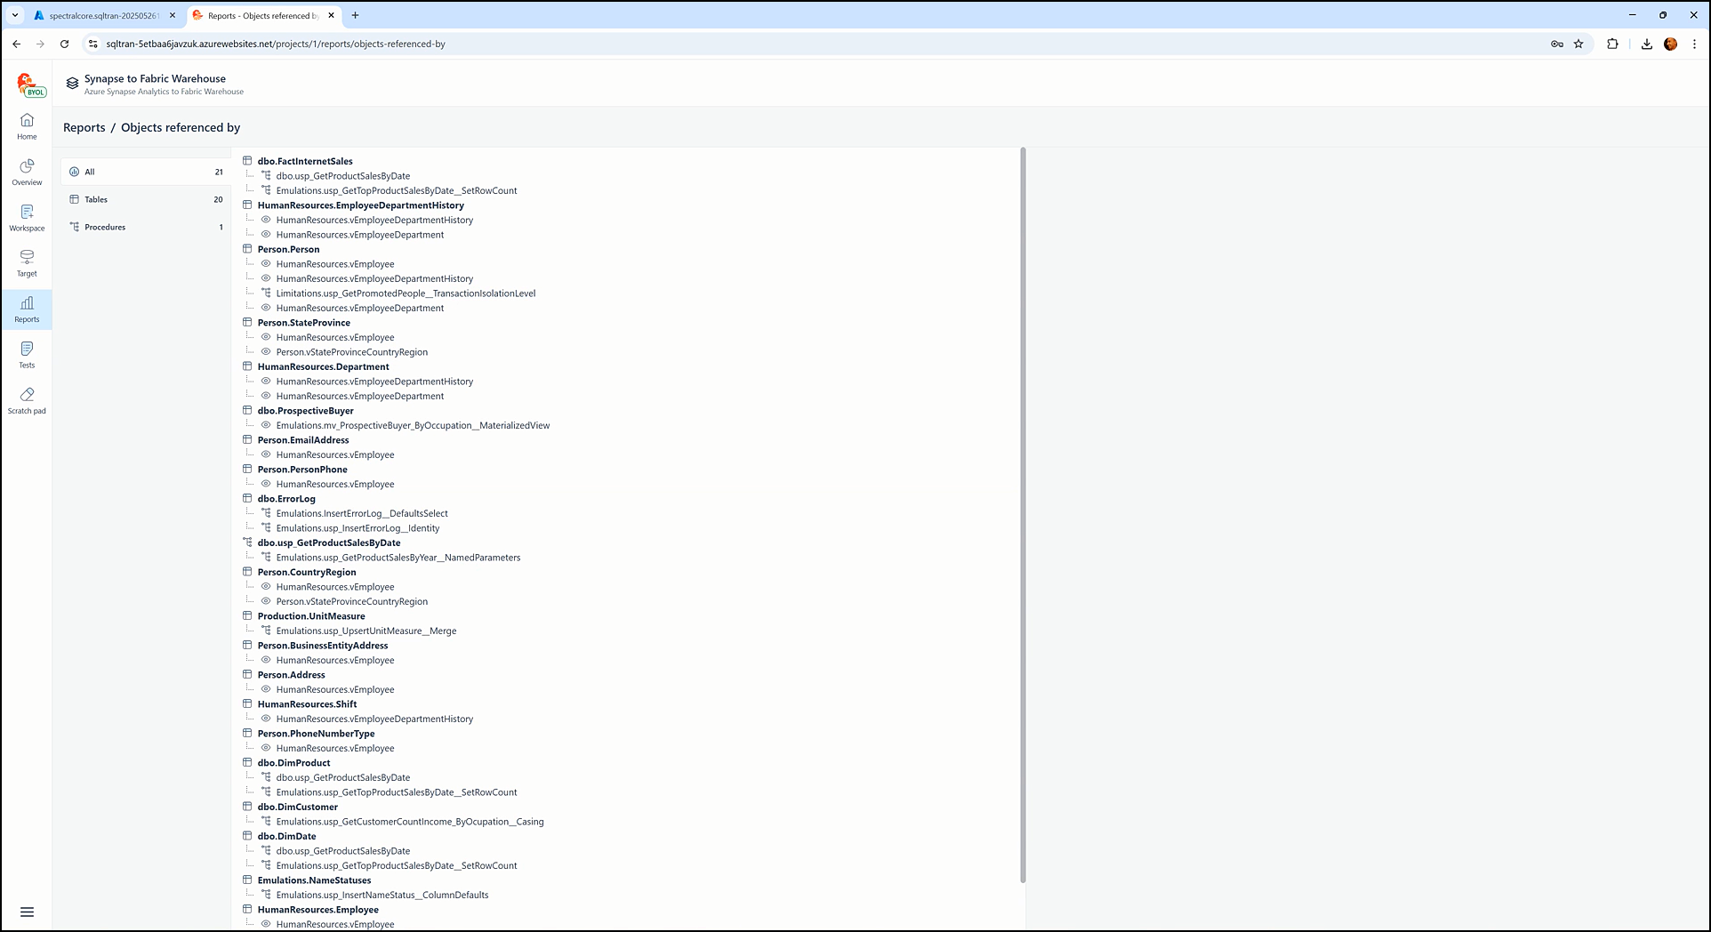Open the Workspace sidebar icon
1711x932 pixels.
point(27,217)
